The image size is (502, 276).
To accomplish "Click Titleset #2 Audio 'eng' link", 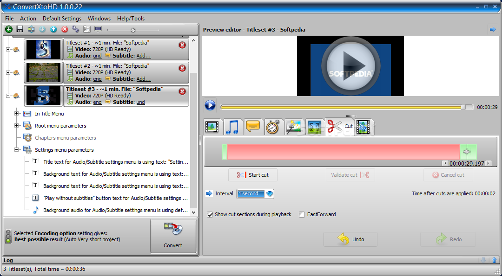I will point(97,79).
